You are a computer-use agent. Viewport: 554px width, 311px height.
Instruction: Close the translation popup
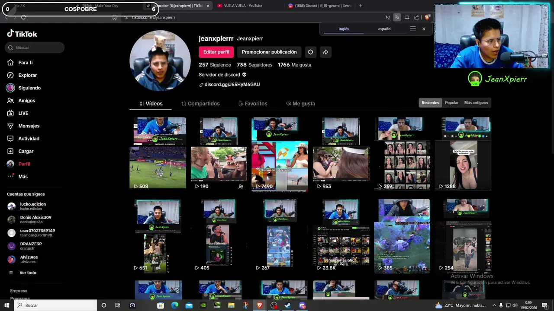(x=424, y=29)
